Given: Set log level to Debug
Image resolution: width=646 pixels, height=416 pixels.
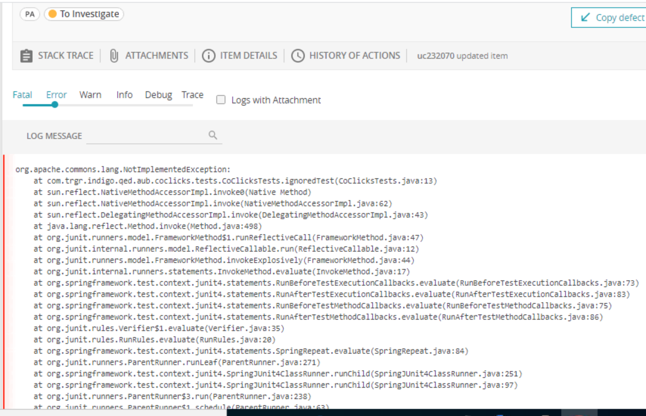Looking at the screenshot, I should click(x=158, y=95).
